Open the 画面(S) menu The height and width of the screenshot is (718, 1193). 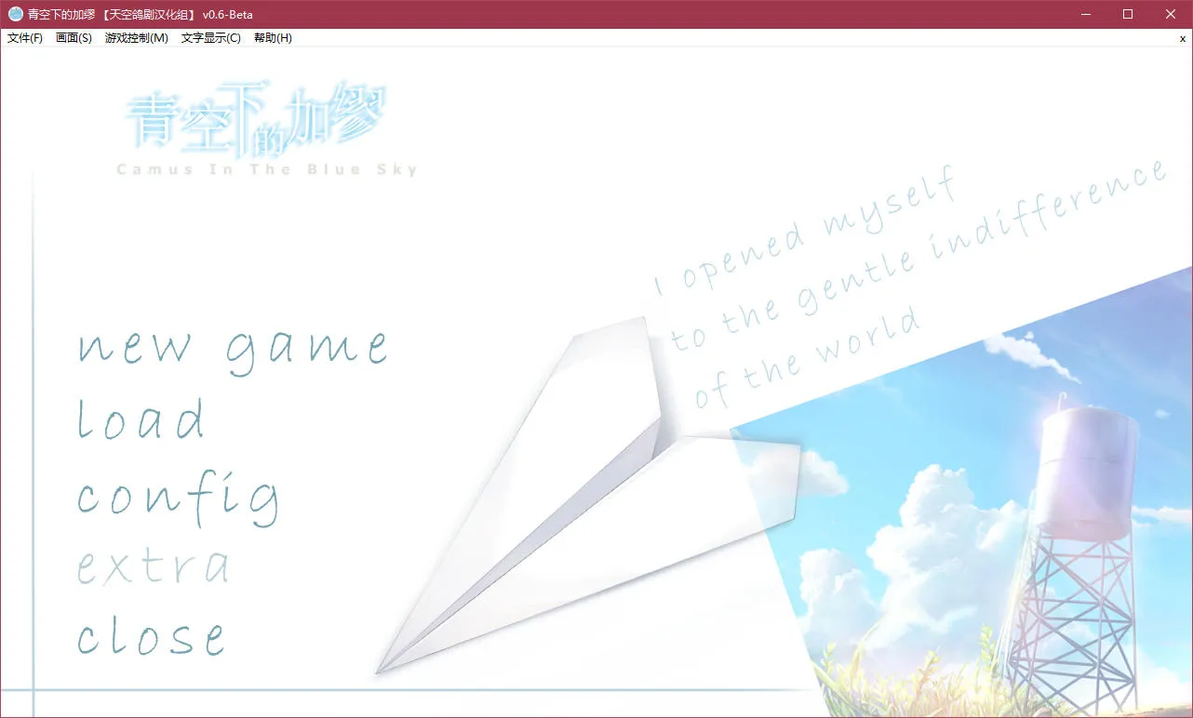pos(74,38)
